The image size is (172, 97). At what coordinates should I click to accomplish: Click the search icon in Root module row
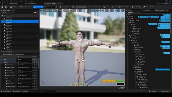(x=36, y=59)
